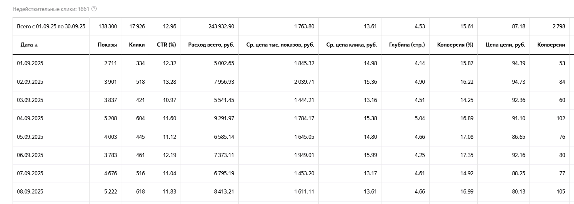This screenshot has height=204, width=574.
Task: Sort by the Клики column header
Action: tap(137, 45)
